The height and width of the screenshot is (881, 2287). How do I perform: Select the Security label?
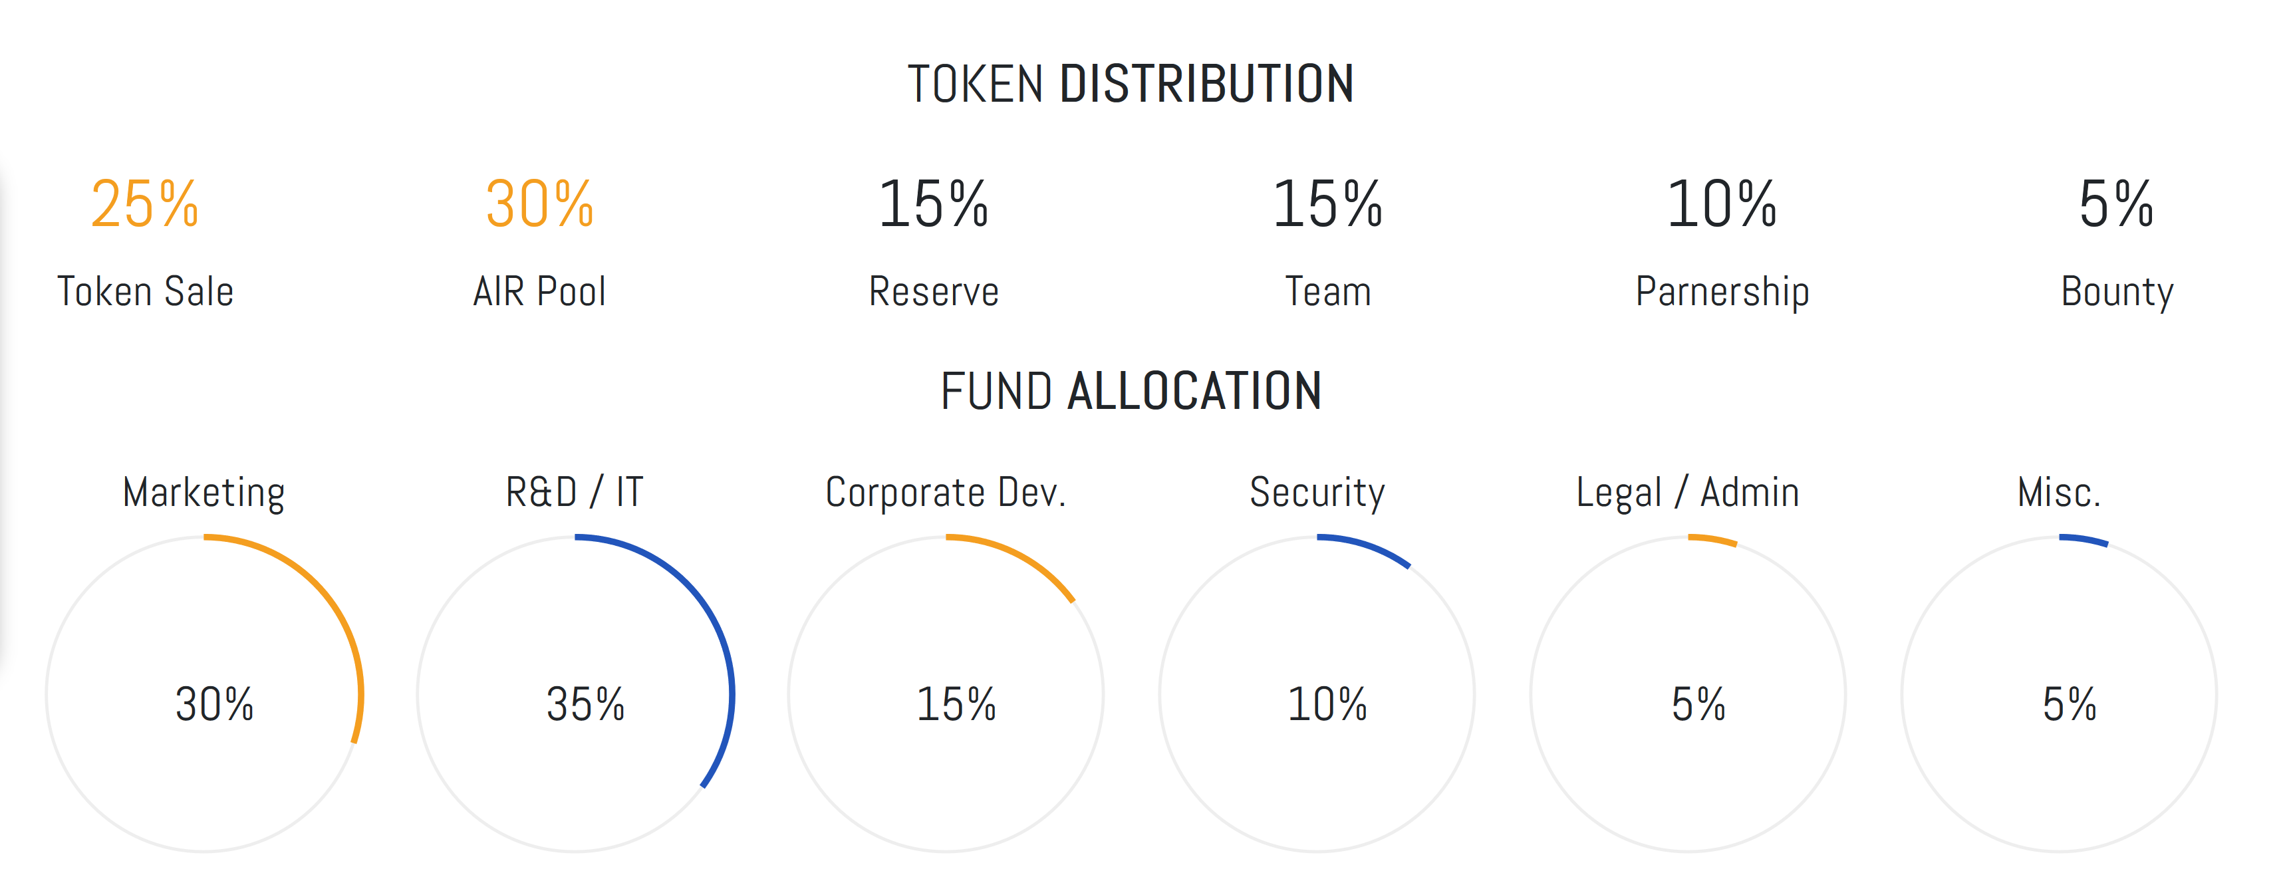coord(1317,493)
